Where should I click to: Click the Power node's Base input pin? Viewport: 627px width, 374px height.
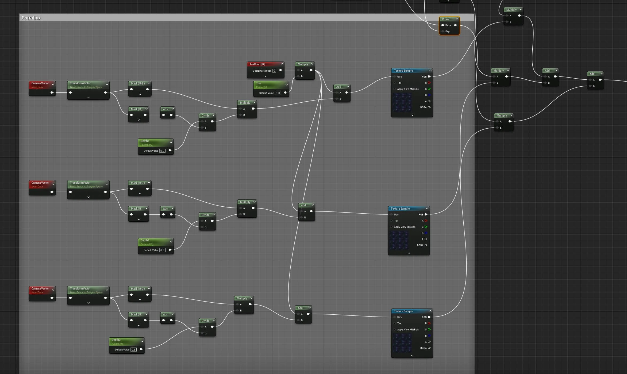click(443, 25)
